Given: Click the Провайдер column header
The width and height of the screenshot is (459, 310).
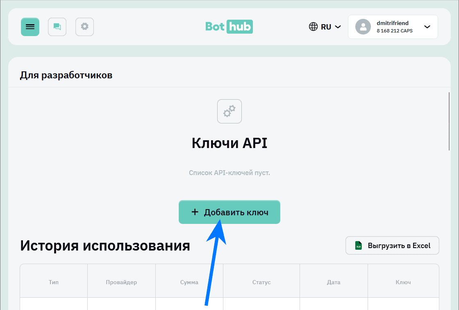Looking at the screenshot, I should (121, 282).
